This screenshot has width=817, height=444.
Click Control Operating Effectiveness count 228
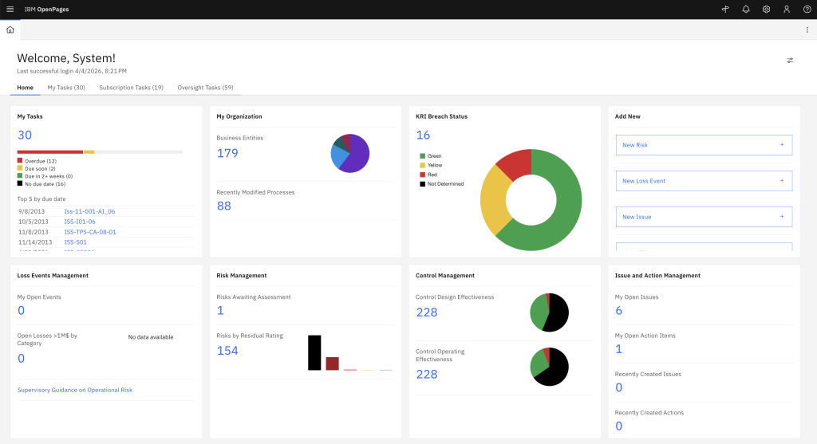pos(427,374)
